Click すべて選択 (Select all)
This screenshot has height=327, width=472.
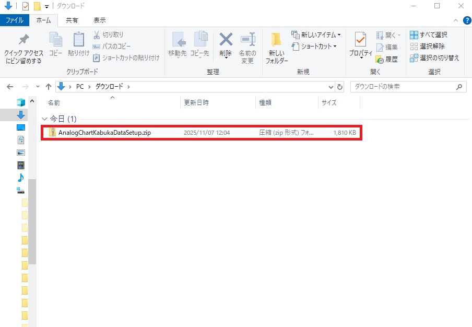coord(429,35)
